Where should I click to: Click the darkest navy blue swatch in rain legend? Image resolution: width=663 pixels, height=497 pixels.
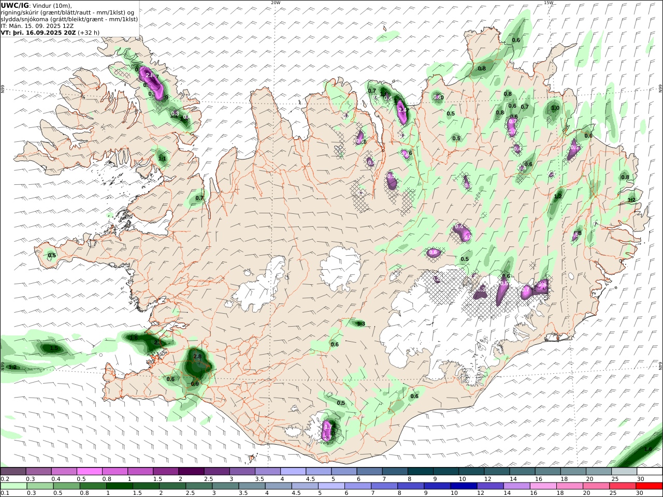(x=464, y=486)
